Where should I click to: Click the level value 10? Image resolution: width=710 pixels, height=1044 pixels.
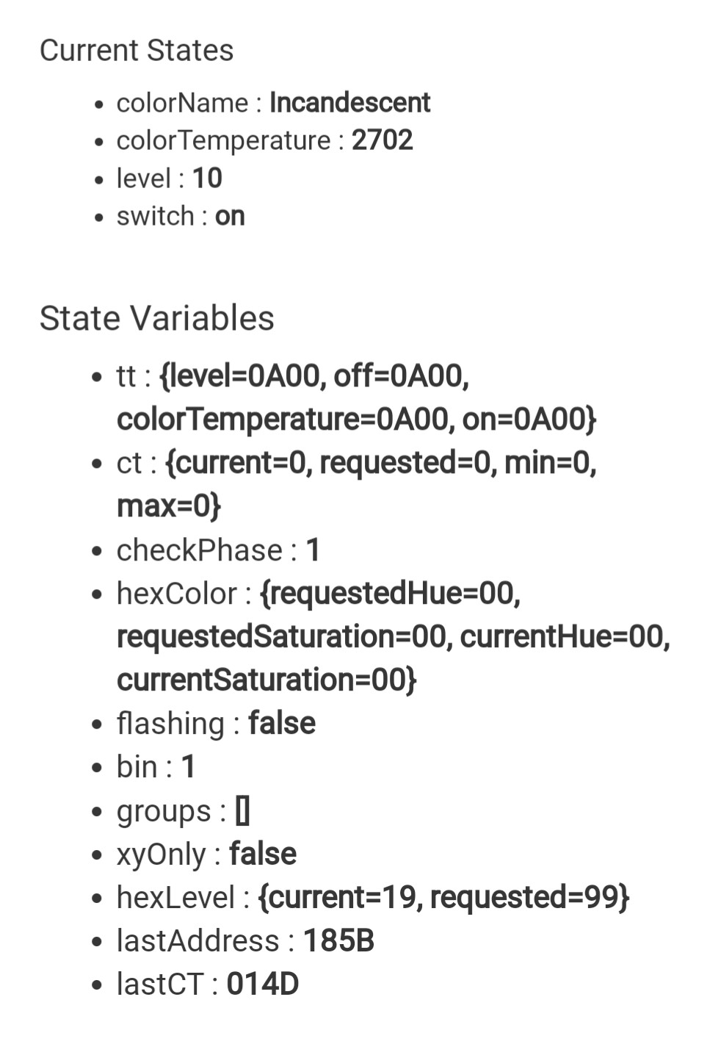click(207, 179)
